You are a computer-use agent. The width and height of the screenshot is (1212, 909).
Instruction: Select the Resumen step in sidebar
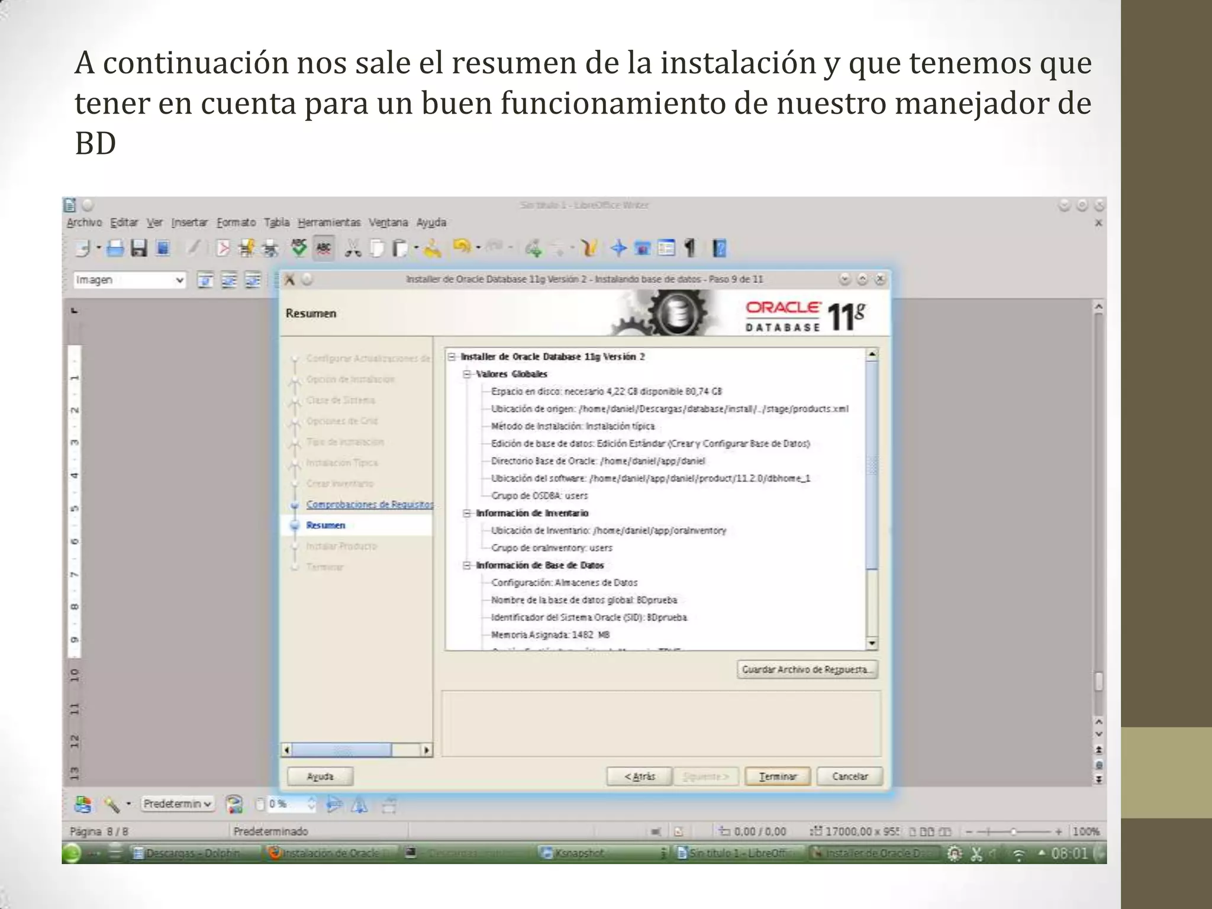tap(325, 526)
